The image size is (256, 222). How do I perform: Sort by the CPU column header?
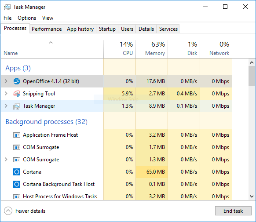(120, 49)
